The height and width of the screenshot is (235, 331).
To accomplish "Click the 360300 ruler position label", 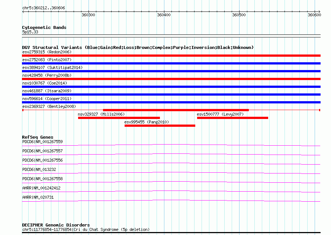I will 88,15.
